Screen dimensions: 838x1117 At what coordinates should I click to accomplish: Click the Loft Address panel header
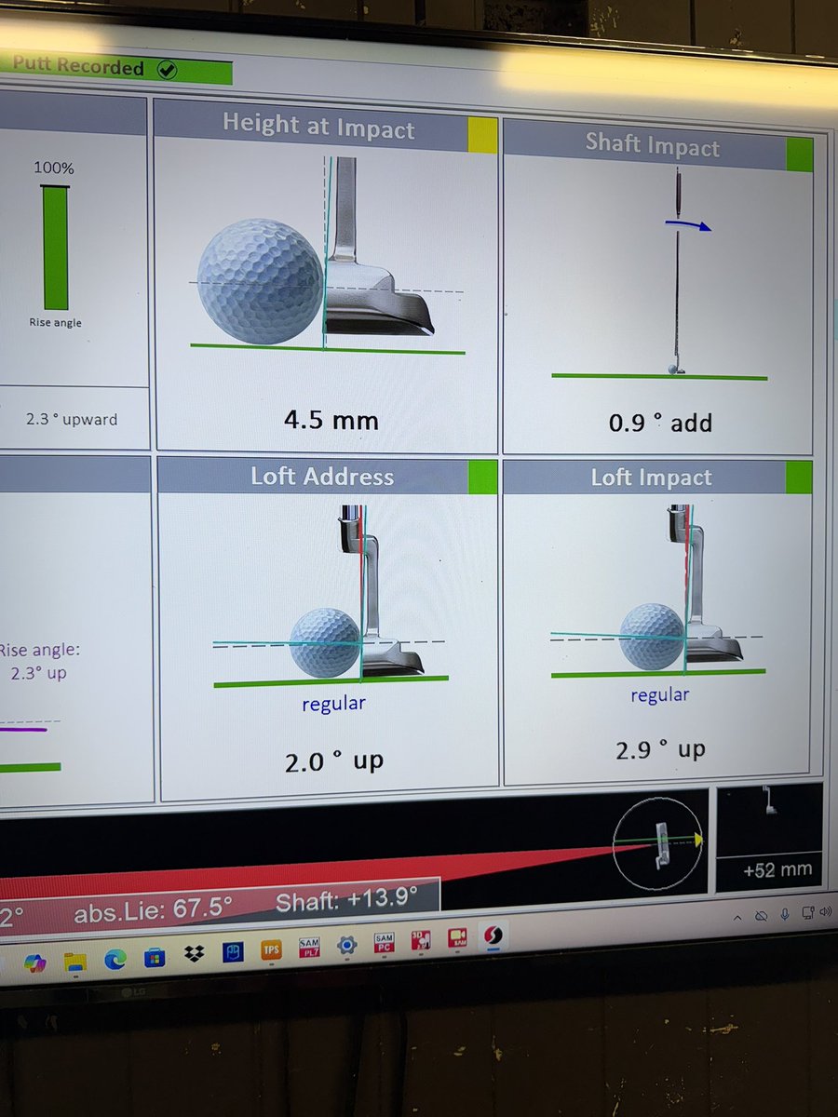click(x=328, y=476)
